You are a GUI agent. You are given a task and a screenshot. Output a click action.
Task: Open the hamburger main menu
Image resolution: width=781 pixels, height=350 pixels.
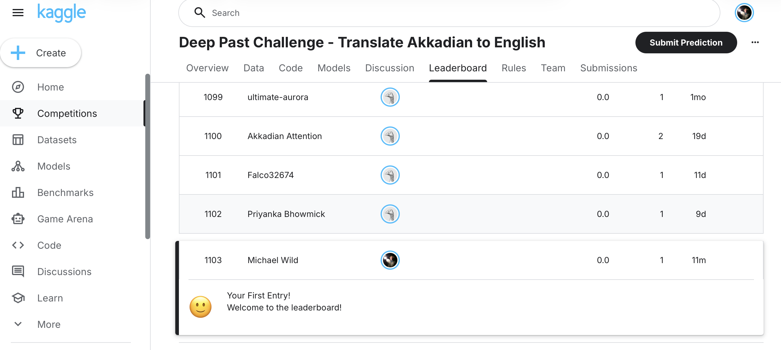click(18, 13)
